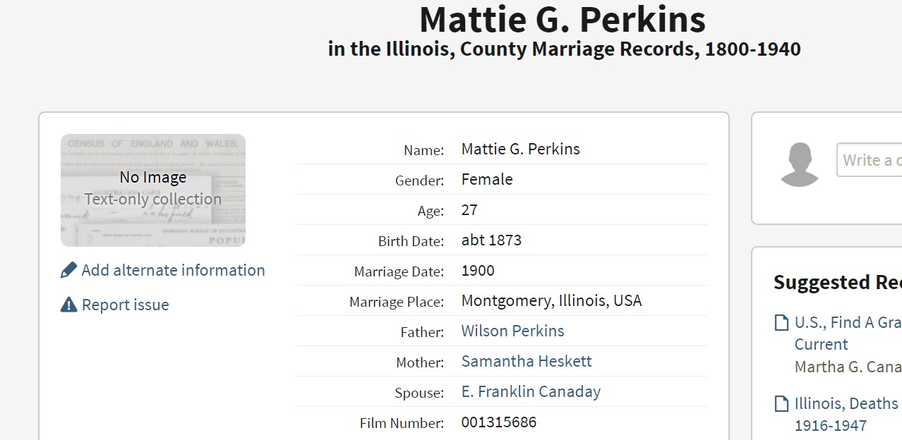Open the Add alternate information link
Viewport: 902px width, 440px height.
coord(173,270)
